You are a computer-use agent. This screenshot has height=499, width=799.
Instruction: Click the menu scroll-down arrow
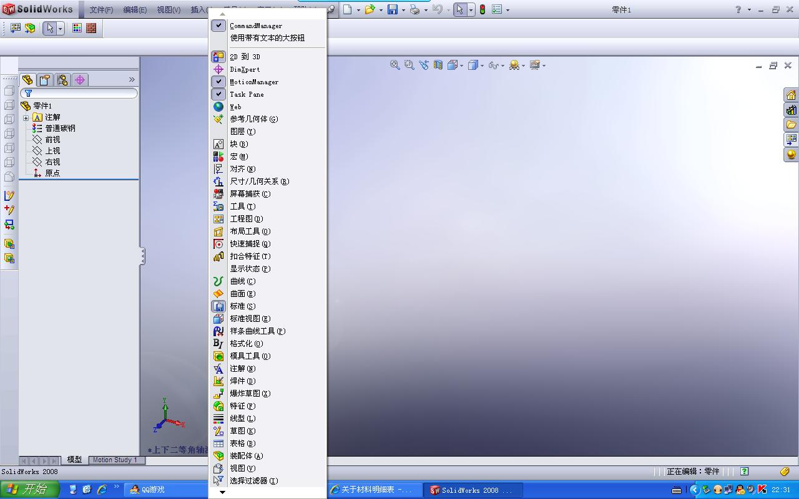pos(222,492)
